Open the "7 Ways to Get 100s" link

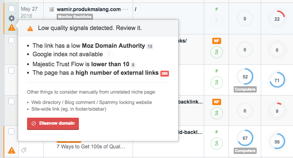tap(90, 147)
